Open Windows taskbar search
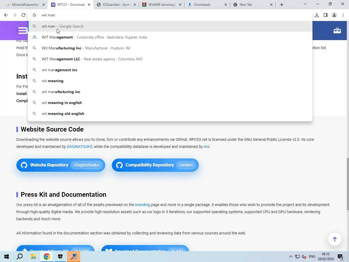 (x=20, y=257)
